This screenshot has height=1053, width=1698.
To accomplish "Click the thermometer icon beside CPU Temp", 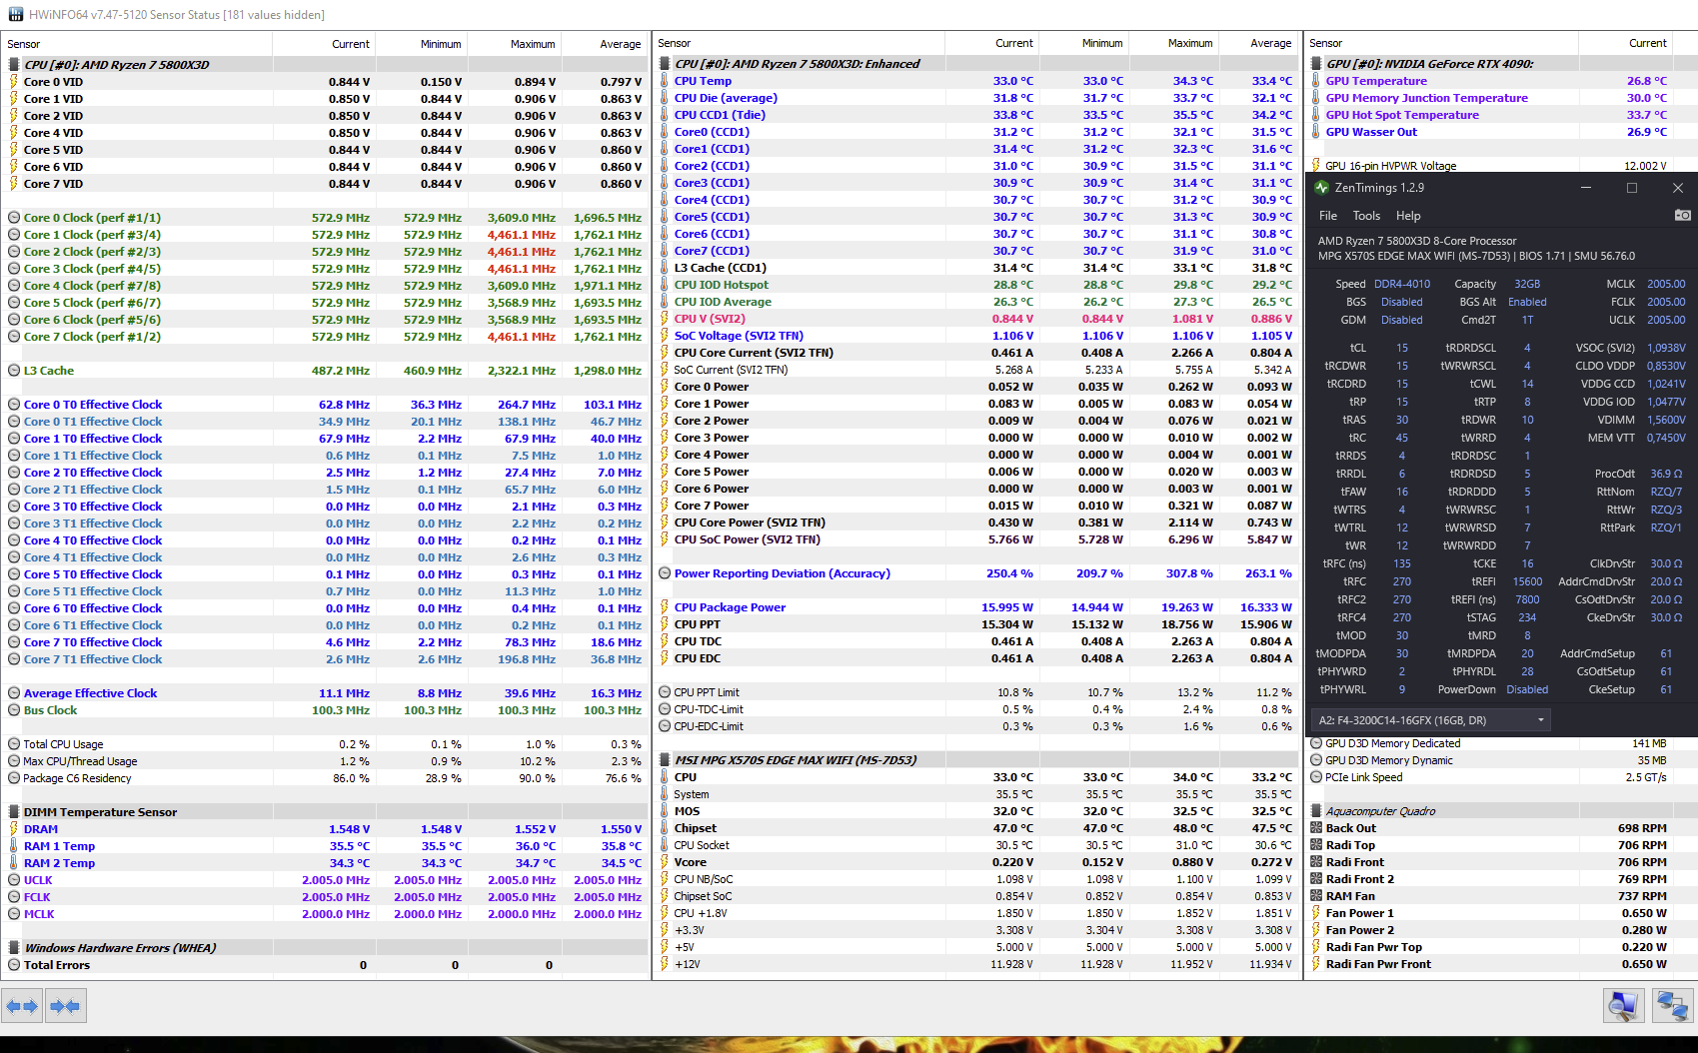I will (665, 81).
